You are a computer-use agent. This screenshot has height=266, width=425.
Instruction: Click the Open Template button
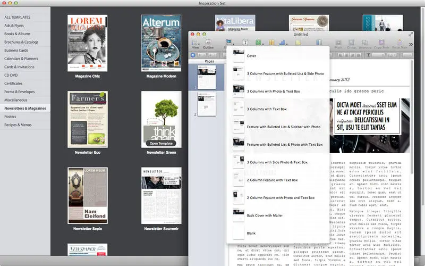pos(161,143)
